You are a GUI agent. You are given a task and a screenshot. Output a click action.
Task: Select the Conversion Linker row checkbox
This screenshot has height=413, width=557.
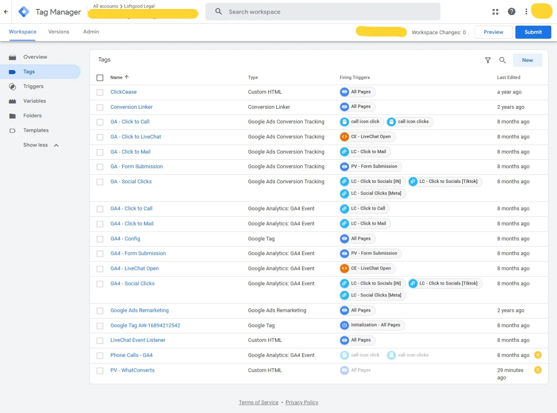[x=100, y=108]
